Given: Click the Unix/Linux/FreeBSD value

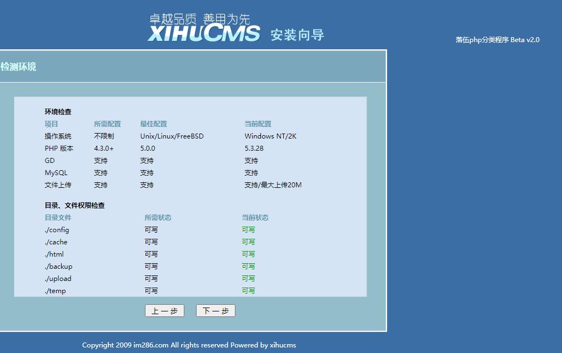Looking at the screenshot, I should (x=172, y=136).
